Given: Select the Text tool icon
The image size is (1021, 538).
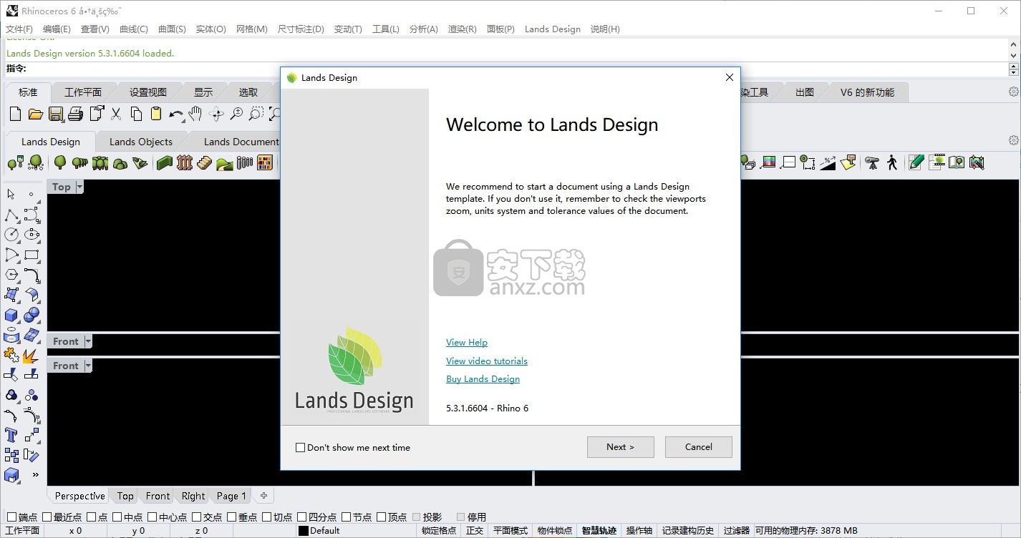Looking at the screenshot, I should click(x=11, y=435).
